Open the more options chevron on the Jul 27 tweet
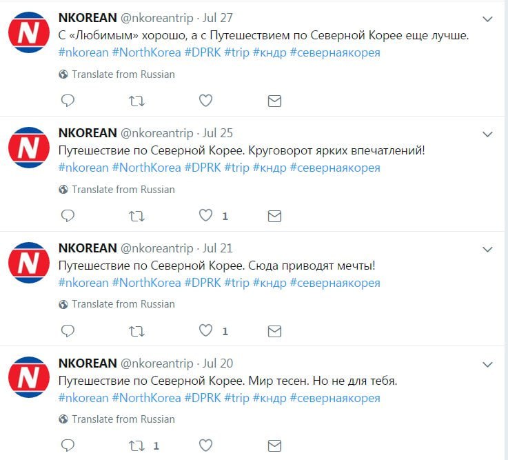Screen dimensions: 508x460 tap(487, 19)
